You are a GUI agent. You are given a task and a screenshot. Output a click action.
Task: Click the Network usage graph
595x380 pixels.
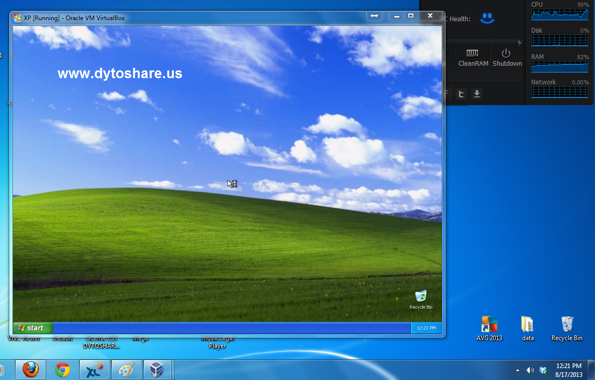tap(560, 92)
